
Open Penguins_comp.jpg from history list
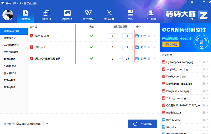pyautogui.click(x=178, y=91)
